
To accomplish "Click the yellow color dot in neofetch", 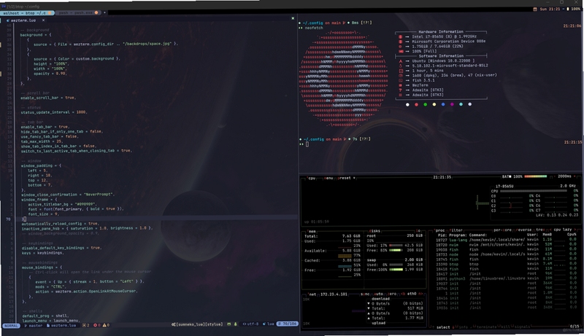I will pos(434,104).
